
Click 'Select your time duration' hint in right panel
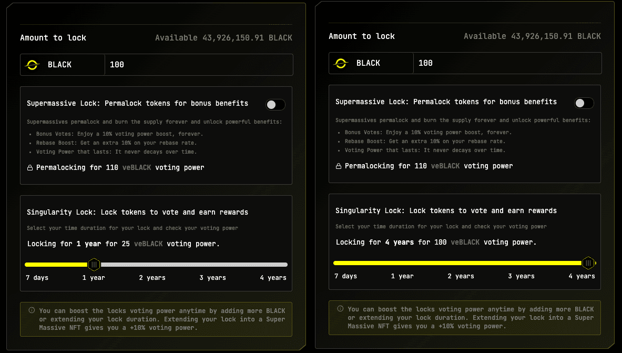(441, 226)
